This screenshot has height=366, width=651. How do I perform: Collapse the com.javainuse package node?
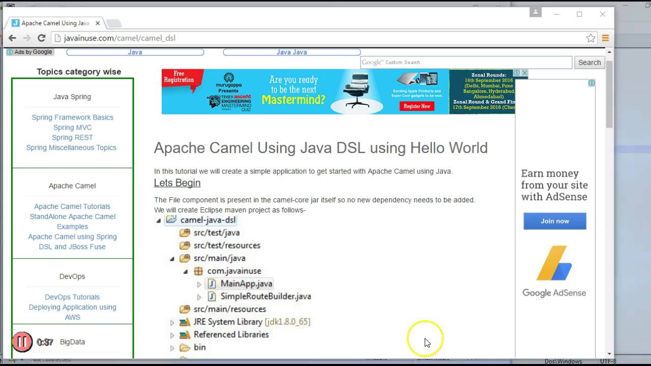tap(186, 271)
